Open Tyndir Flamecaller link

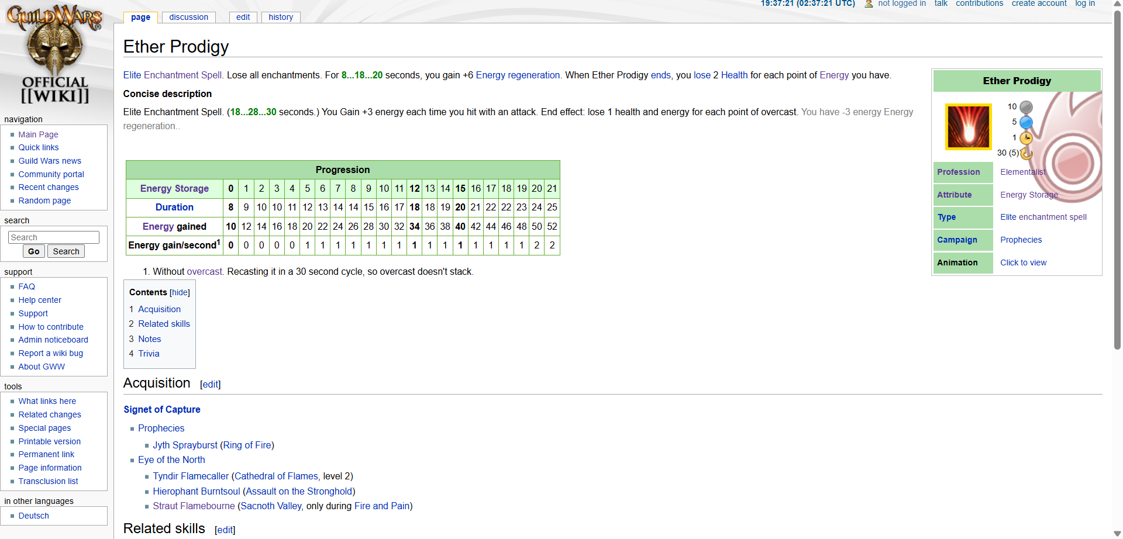(x=191, y=476)
